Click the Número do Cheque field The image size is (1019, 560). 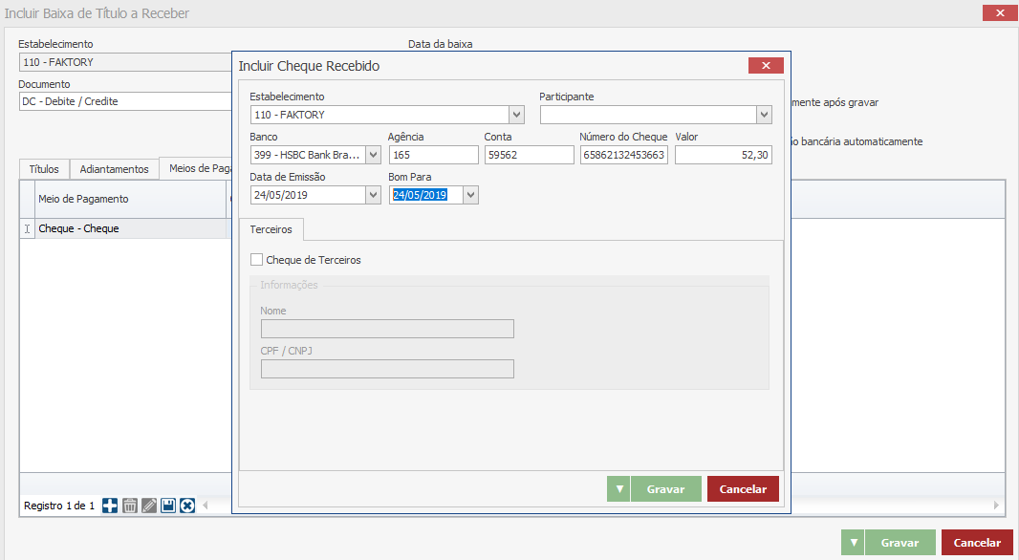click(x=624, y=155)
